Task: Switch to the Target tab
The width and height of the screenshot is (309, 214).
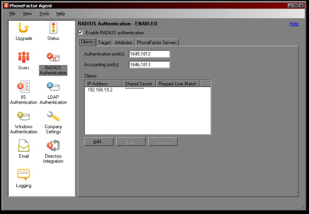Action: pos(104,42)
